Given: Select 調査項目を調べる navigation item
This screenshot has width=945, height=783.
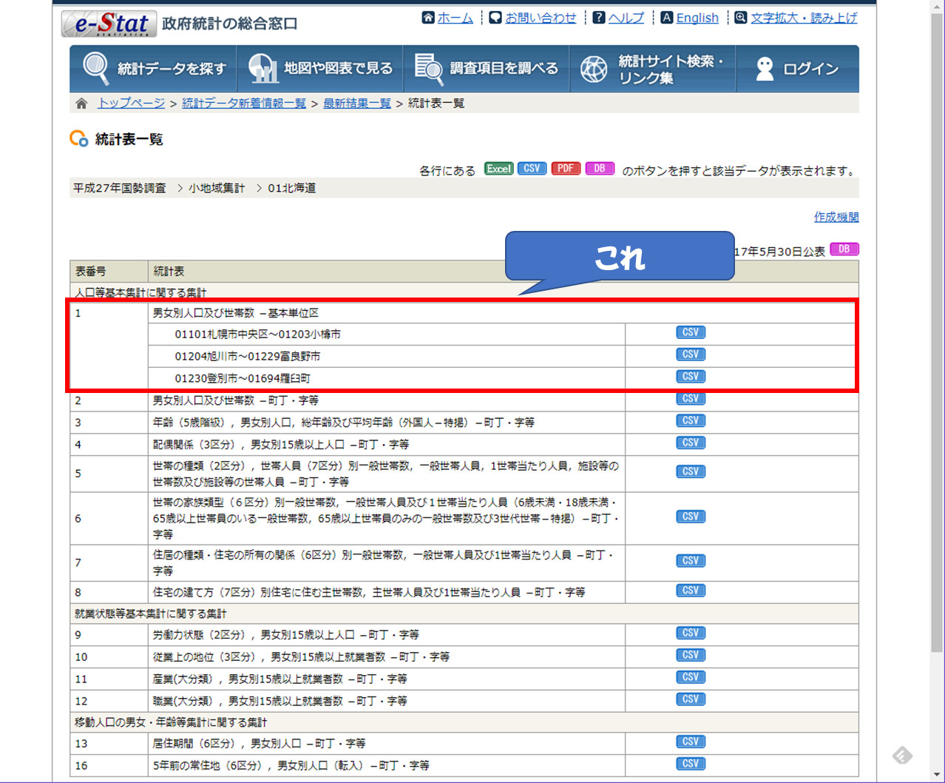Looking at the screenshot, I should (487, 69).
